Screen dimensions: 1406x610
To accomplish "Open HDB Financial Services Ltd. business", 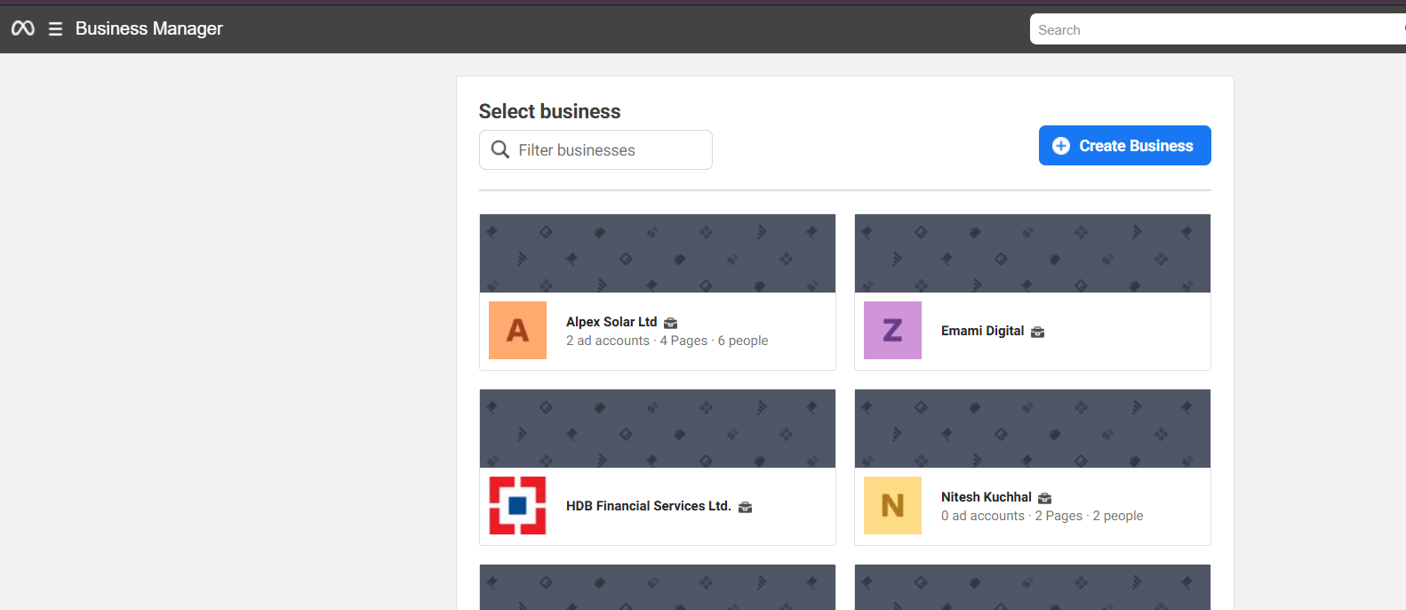I will (648, 506).
